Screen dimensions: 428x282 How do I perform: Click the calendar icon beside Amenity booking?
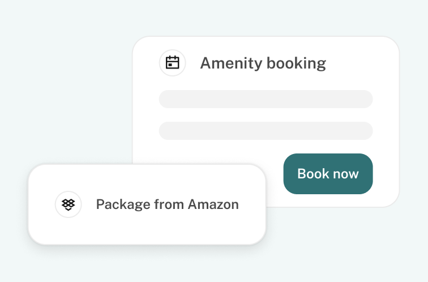(172, 63)
